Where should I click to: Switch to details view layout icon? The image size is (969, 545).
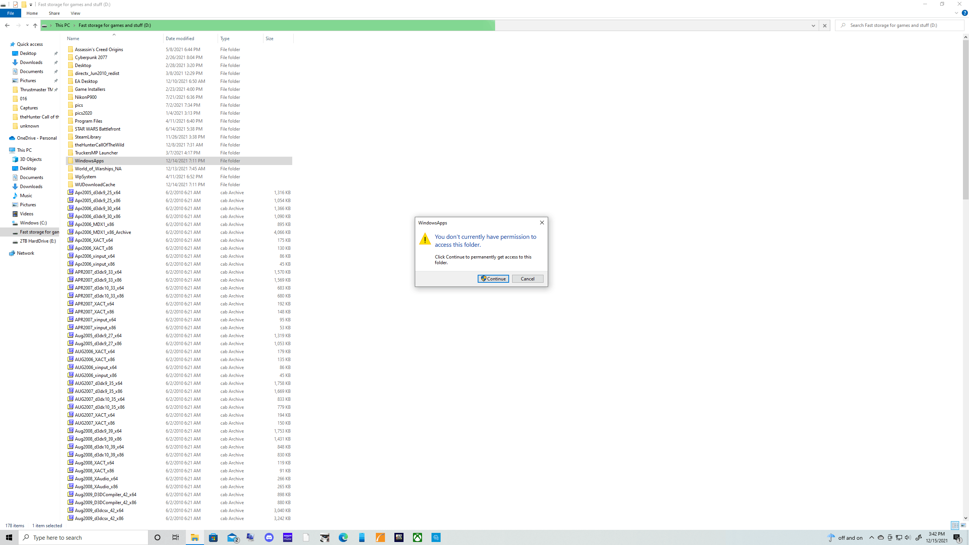(x=955, y=525)
